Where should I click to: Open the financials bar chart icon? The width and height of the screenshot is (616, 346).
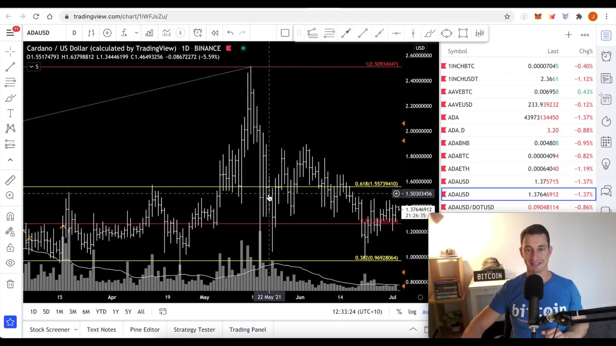pos(149,33)
